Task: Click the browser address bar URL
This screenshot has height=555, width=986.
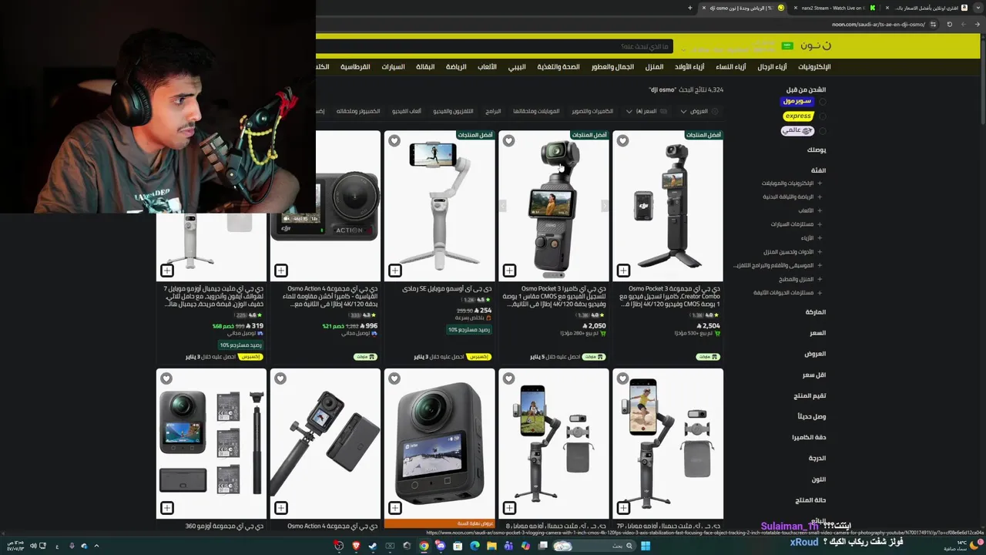Action: [x=878, y=24]
